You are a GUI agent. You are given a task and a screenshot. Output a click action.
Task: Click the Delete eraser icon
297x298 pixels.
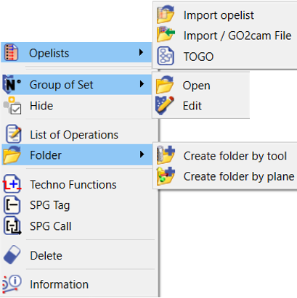[12, 254]
